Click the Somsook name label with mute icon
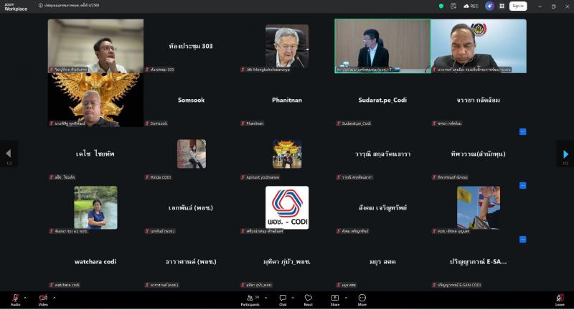Screen dimensions: 574x310 (156, 123)
